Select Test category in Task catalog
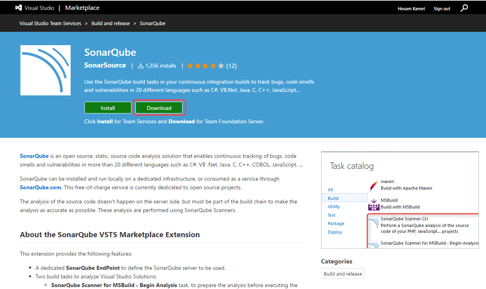Viewport: 486px width, 289px height. 331,215
